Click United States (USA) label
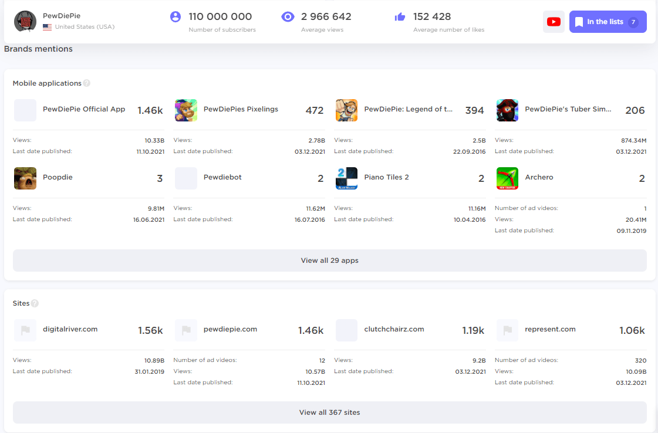This screenshot has width=658, height=433. tap(85, 27)
